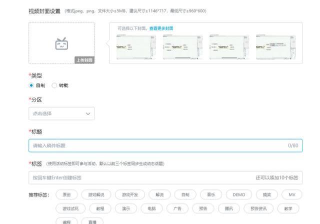This screenshot has width=320, height=224.
Task: Click the tag input field 按回车键Enter创建标签
Action: coord(140,178)
